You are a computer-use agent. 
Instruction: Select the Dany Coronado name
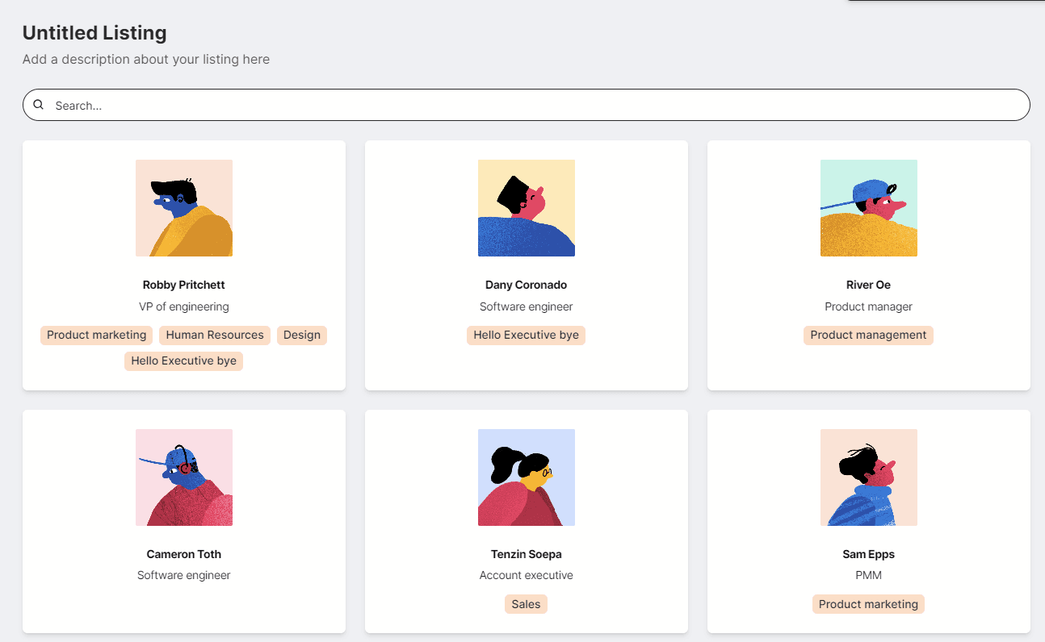[527, 285]
